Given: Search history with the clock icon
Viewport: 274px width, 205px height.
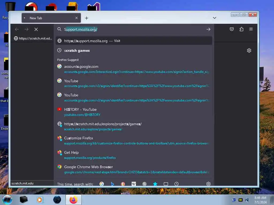Looking at the screenshot, I should (177, 184).
